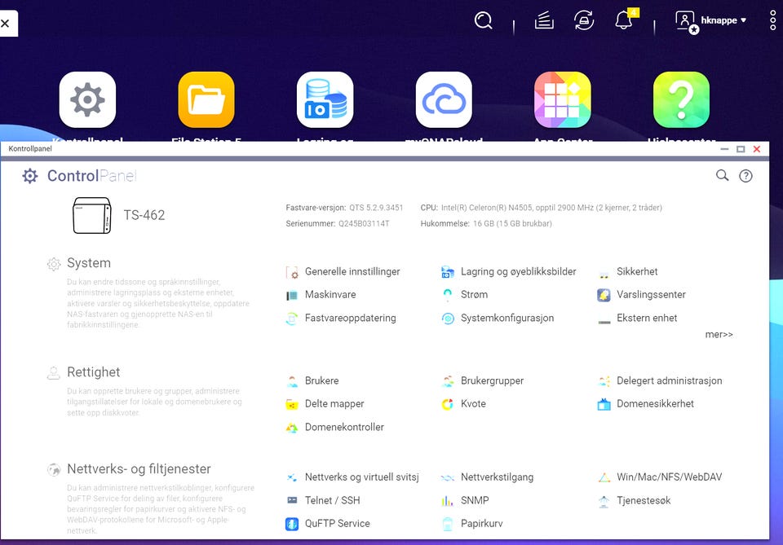Viewport: 783px width, 545px height.
Task: Open Telnet / SSH settings
Action: pos(323,501)
